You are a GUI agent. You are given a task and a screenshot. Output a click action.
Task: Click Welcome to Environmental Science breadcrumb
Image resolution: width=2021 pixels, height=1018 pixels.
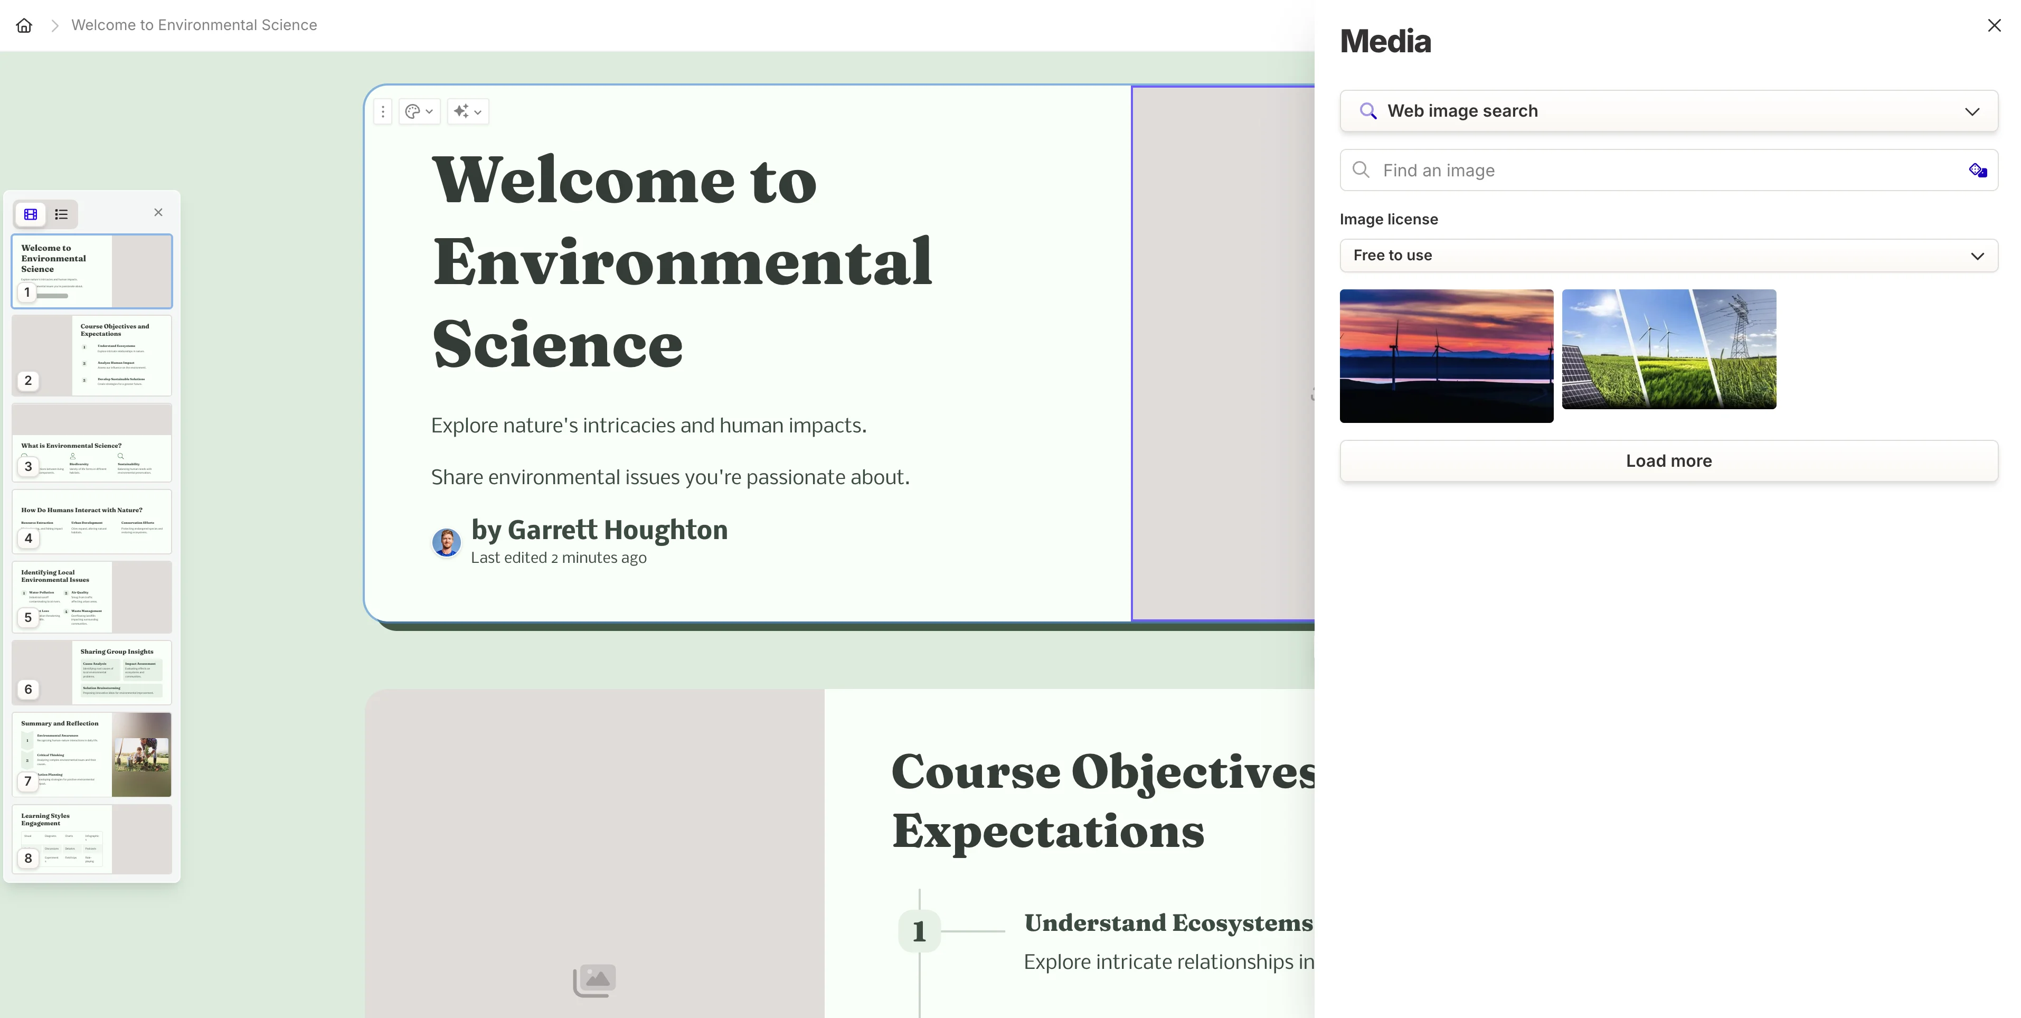[194, 25]
